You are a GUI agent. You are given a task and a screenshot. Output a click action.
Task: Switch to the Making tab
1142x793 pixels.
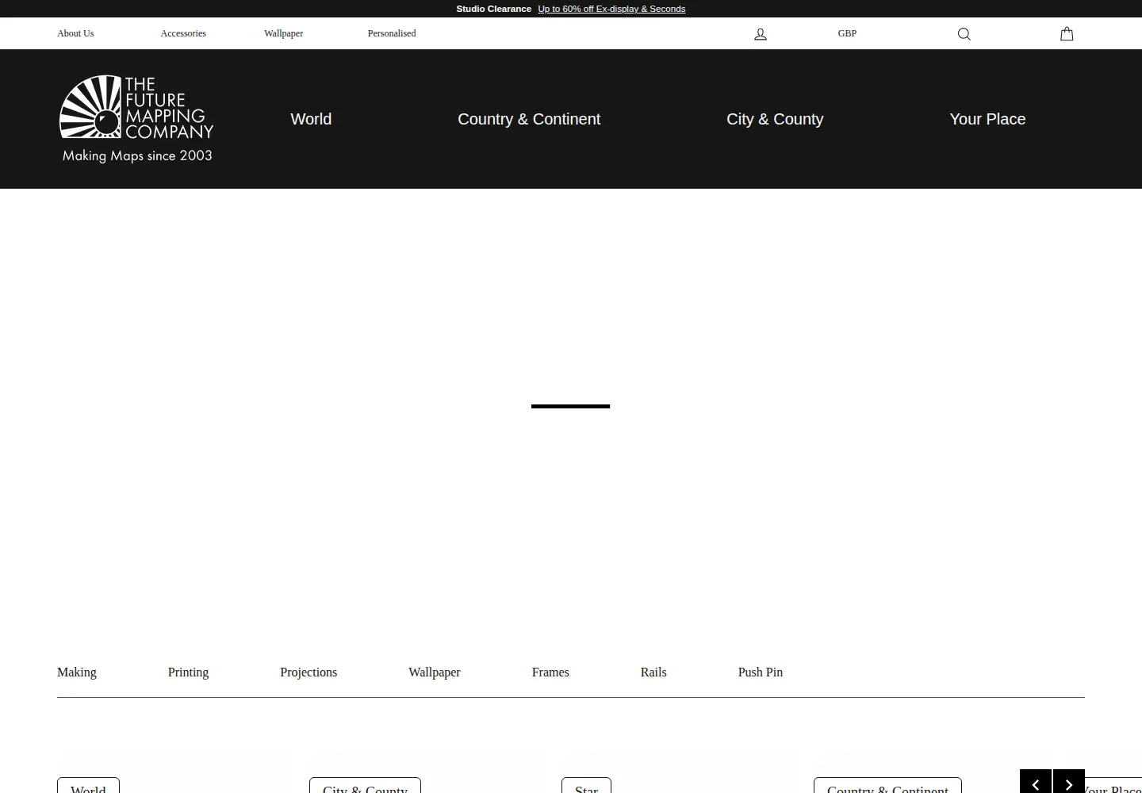[77, 672]
